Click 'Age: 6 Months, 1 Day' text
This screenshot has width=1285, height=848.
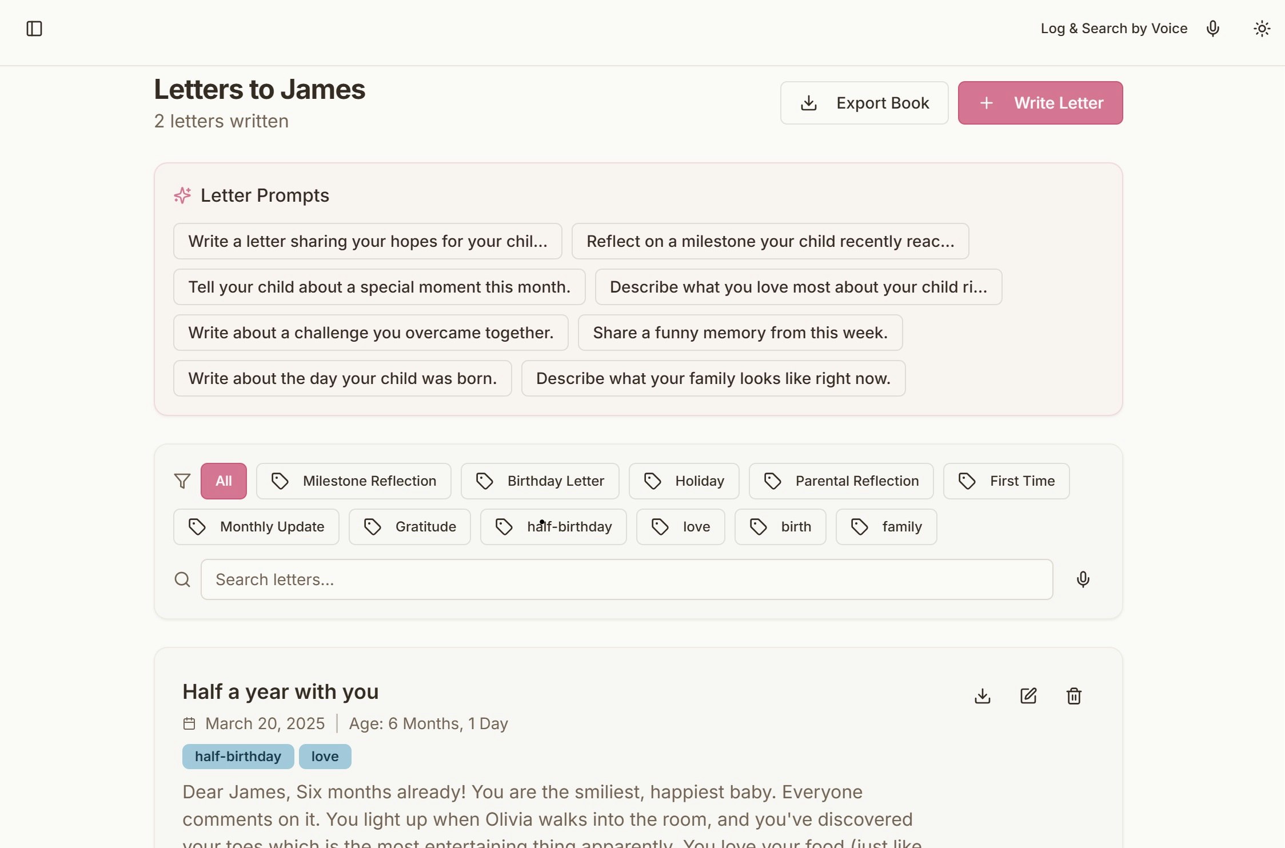(428, 723)
